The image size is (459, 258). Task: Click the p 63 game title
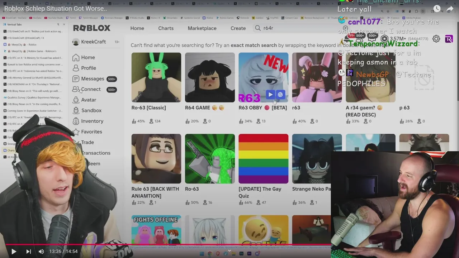[404, 108]
